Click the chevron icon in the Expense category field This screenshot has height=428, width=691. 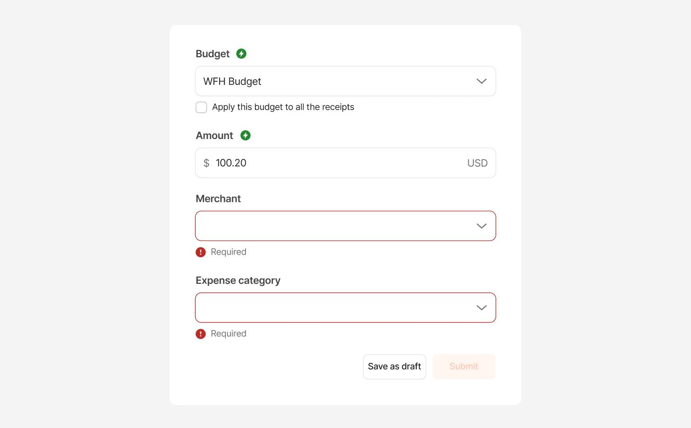(x=481, y=308)
